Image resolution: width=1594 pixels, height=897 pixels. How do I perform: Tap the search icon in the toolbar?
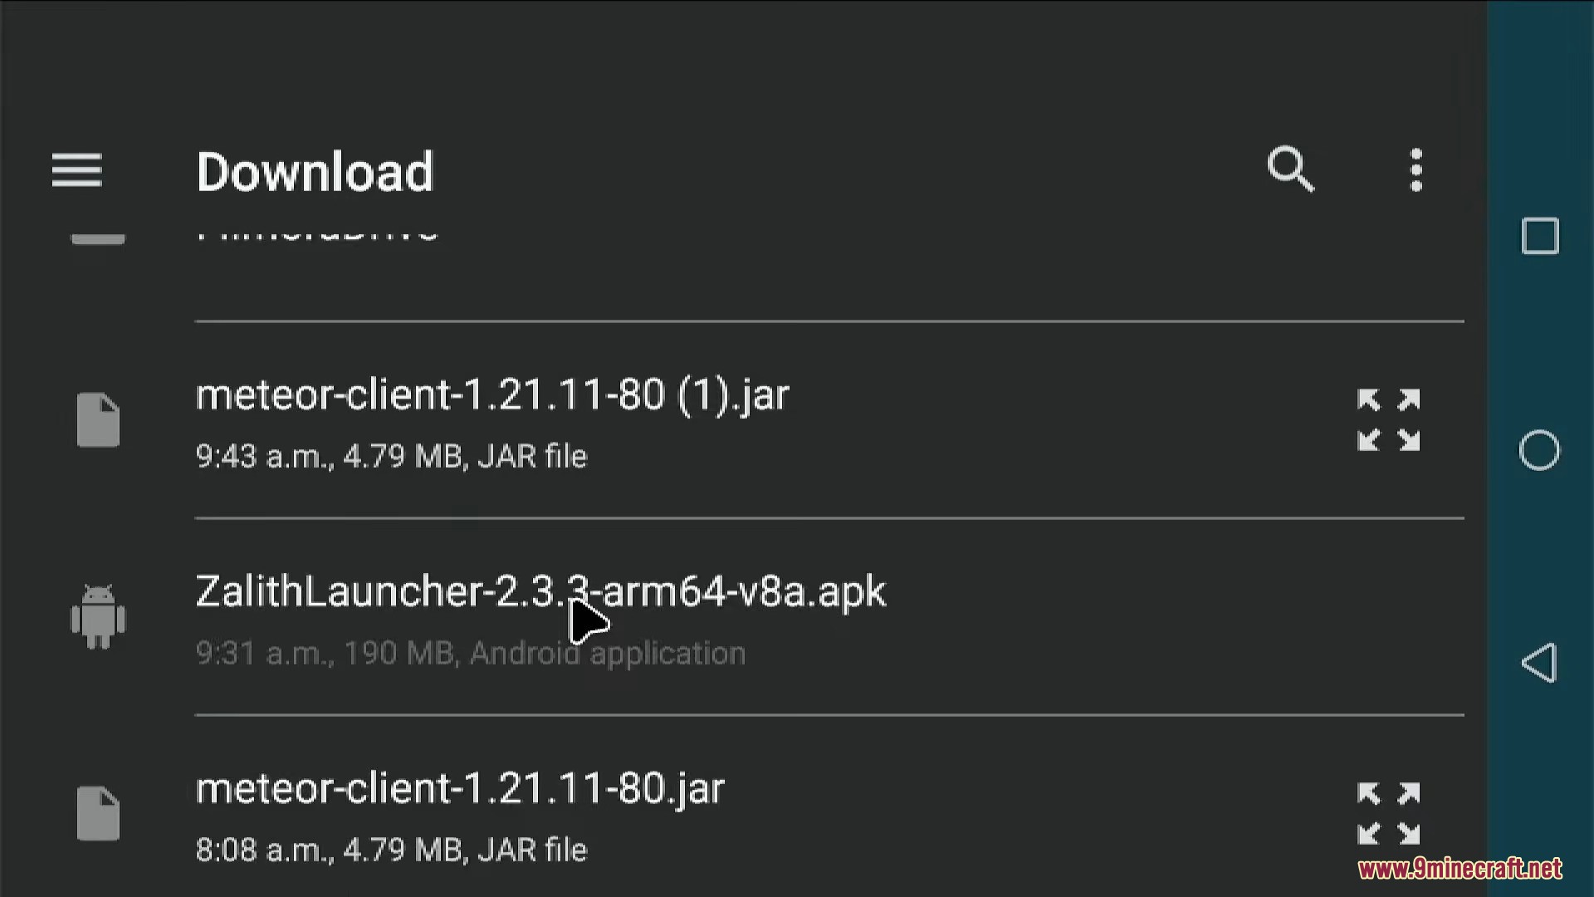[x=1290, y=169]
